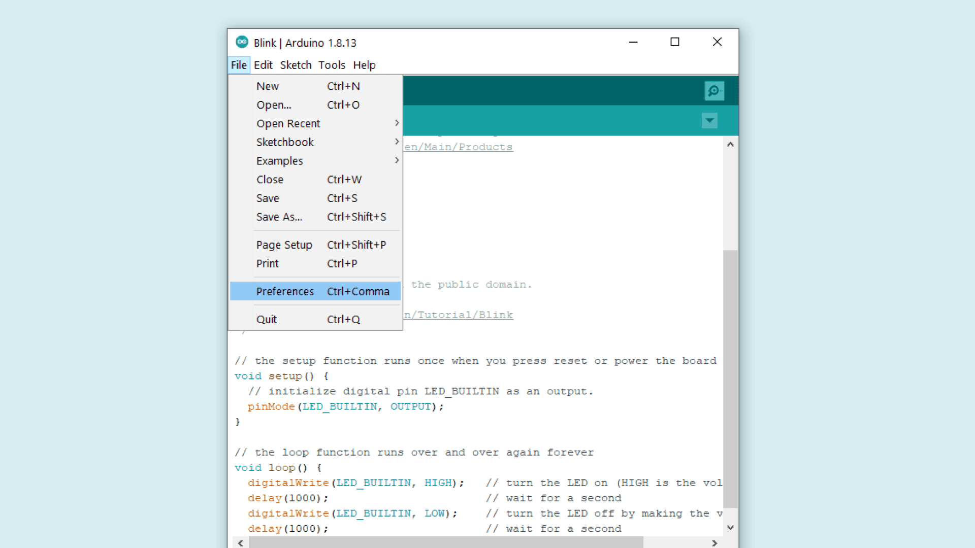Open the Help menu
This screenshot has height=548, width=975.
364,65
